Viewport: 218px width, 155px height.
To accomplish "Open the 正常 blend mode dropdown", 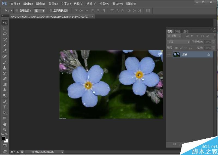I will pos(178,42).
